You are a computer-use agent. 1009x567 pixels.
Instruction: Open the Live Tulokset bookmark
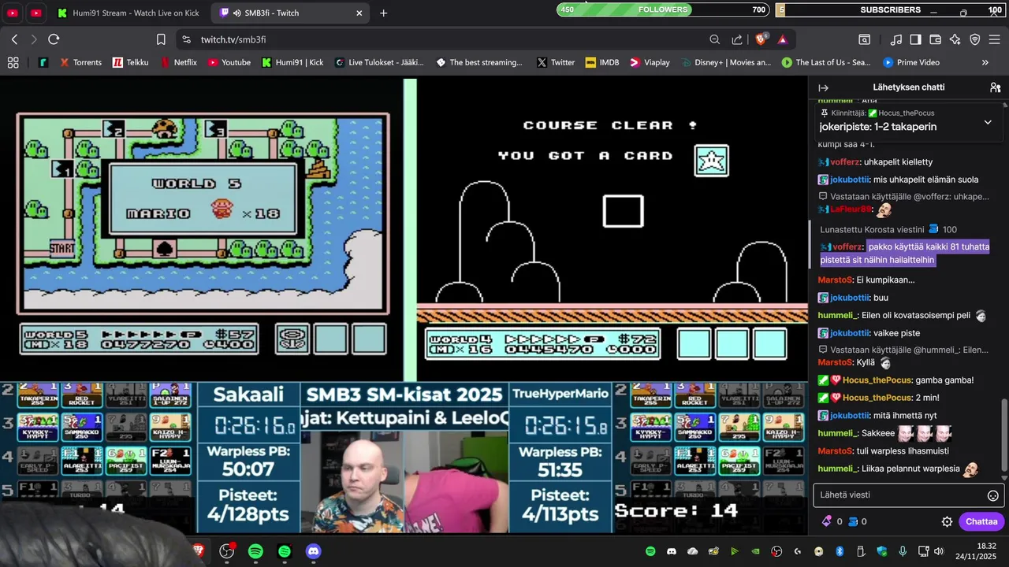click(x=379, y=62)
